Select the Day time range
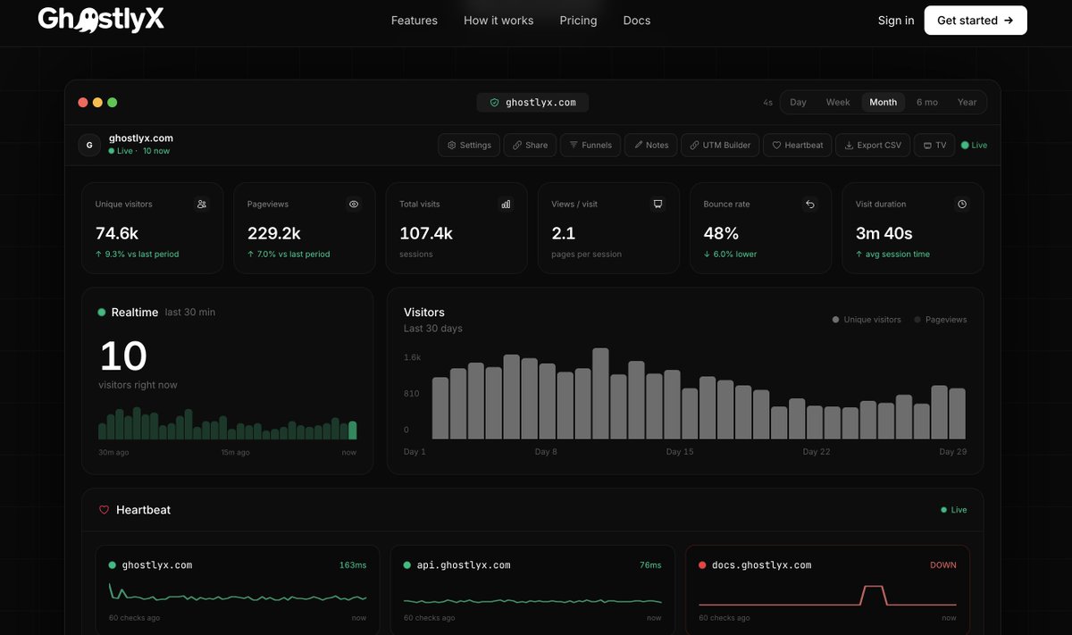Image resolution: width=1072 pixels, height=635 pixels. pyautogui.click(x=798, y=102)
